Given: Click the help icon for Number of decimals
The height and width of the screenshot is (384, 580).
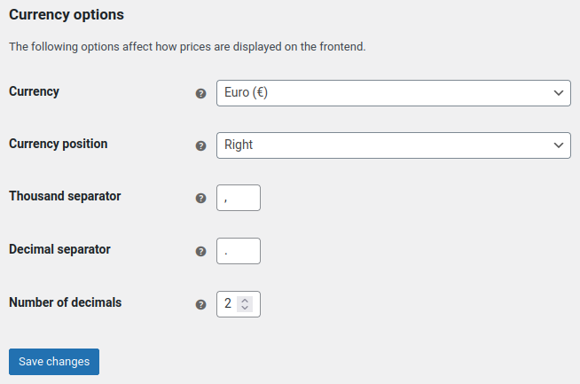Looking at the screenshot, I should (x=200, y=304).
